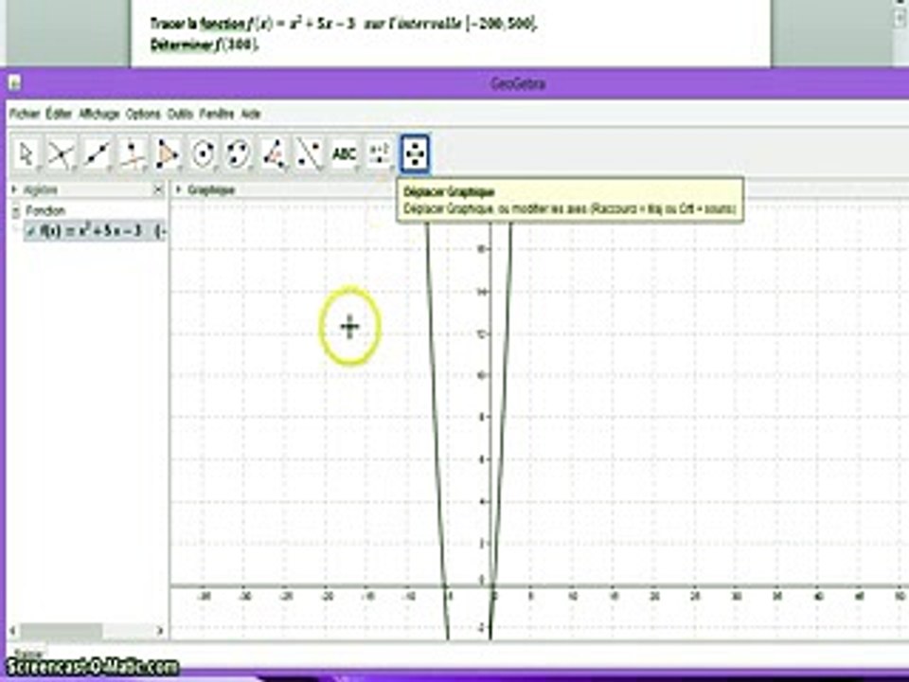Open dropdown arrow of the Move tool
Screen dimensions: 909x682
coord(39,169)
